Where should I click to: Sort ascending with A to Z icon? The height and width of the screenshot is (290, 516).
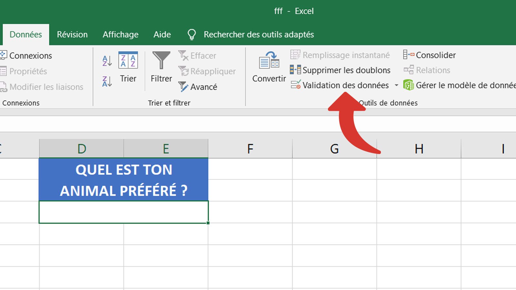tap(107, 60)
